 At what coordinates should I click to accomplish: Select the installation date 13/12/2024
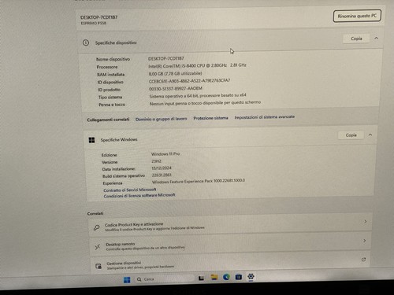162,168
